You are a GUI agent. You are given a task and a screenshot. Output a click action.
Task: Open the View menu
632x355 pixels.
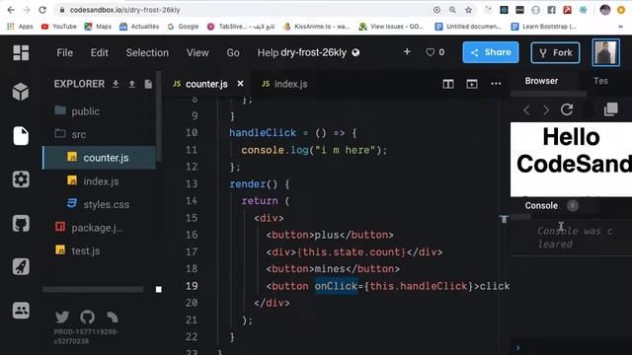pyautogui.click(x=197, y=52)
